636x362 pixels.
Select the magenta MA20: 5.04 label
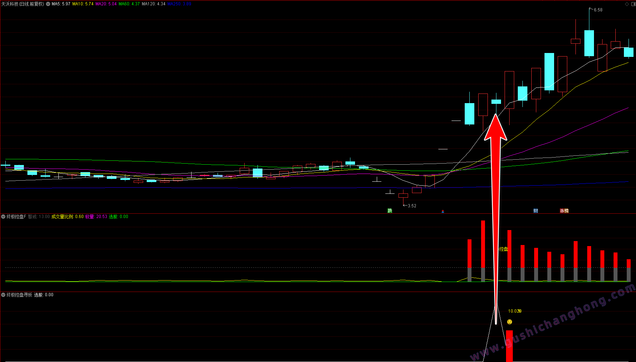(x=106, y=4)
